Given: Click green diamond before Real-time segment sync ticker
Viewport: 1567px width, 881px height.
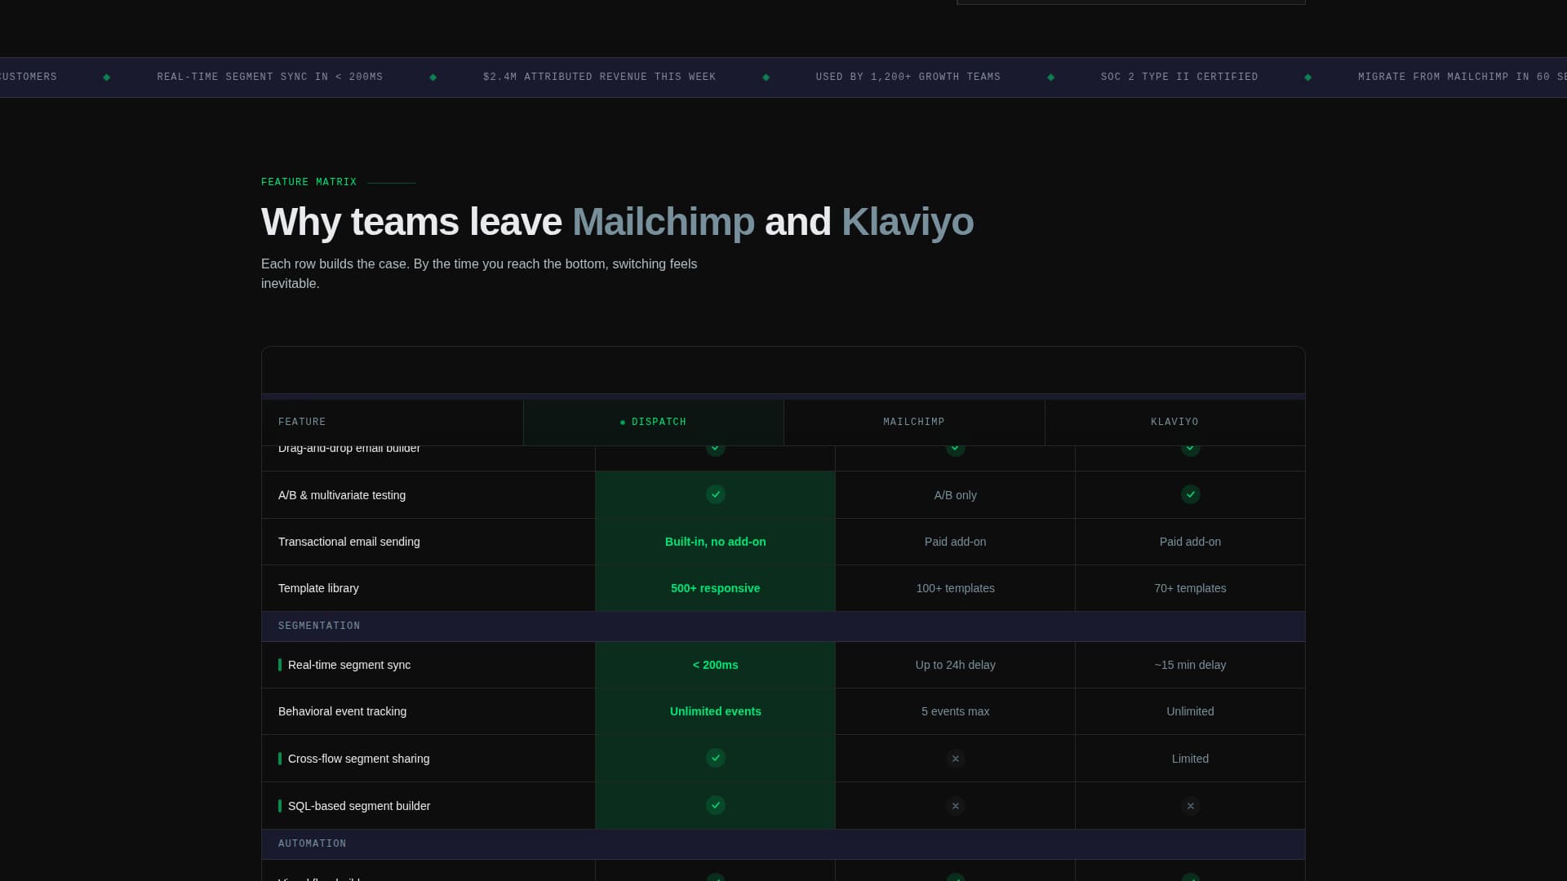Looking at the screenshot, I should (106, 77).
